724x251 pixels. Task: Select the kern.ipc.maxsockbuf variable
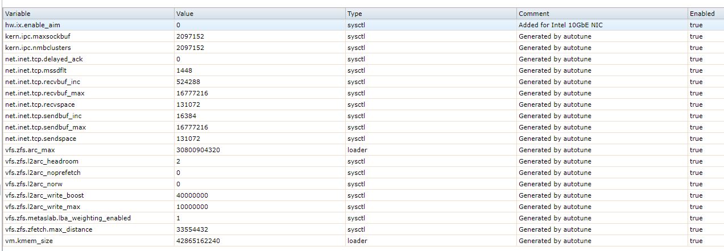[x=363, y=36]
